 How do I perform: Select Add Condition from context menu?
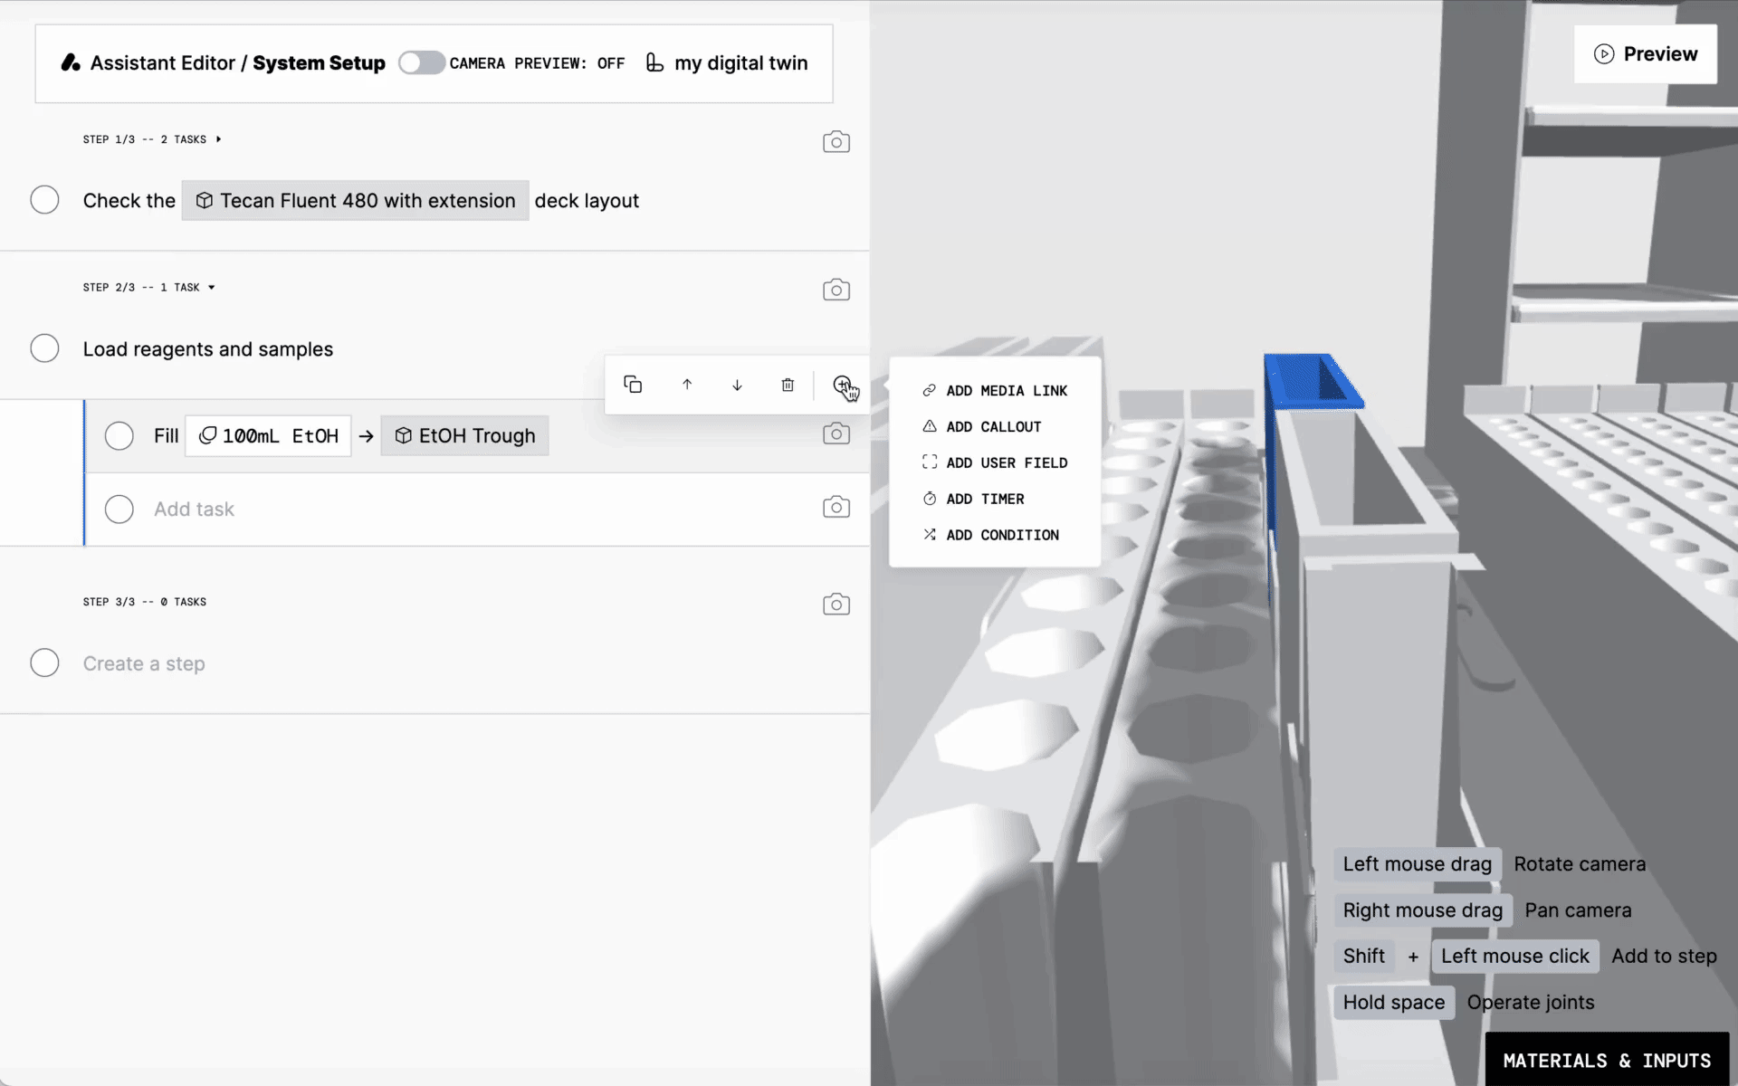tap(1001, 534)
